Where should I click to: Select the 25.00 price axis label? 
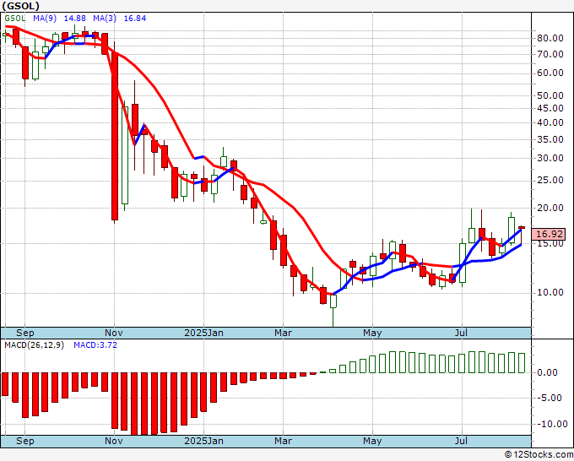pos(550,180)
